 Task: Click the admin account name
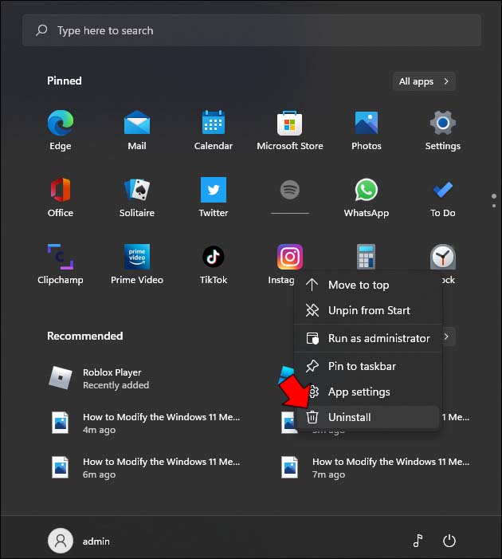pos(96,541)
